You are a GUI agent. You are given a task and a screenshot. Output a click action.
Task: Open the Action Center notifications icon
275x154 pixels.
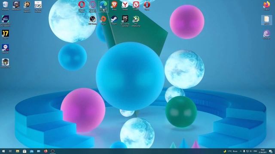271,151
